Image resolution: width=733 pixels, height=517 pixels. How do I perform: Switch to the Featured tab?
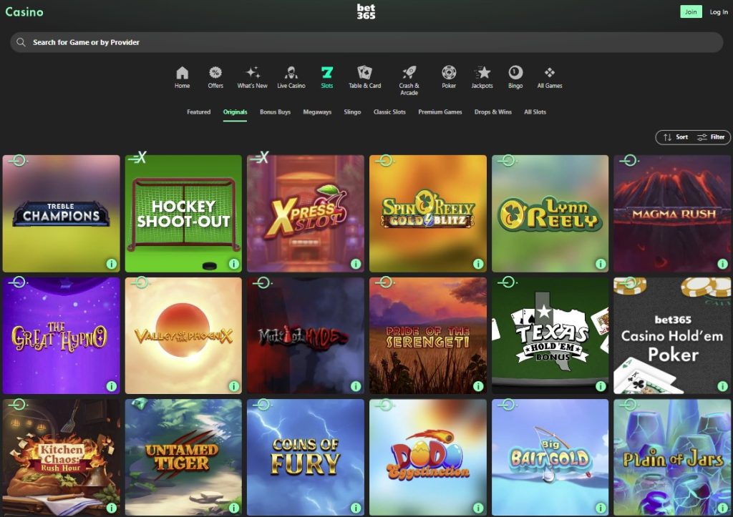(x=198, y=112)
